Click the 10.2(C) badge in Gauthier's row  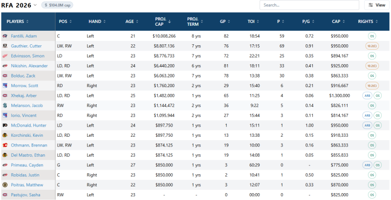coord(372,46)
